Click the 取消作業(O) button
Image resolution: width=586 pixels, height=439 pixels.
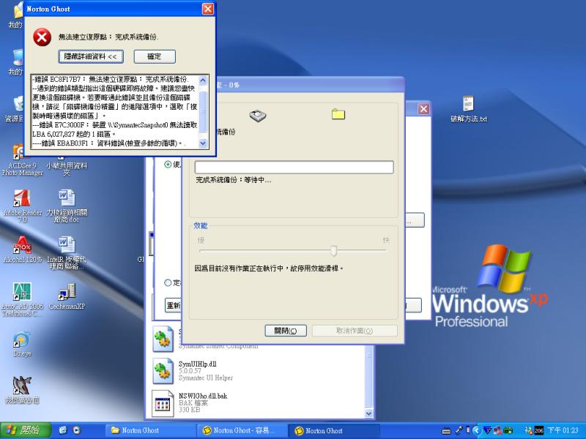pos(355,331)
